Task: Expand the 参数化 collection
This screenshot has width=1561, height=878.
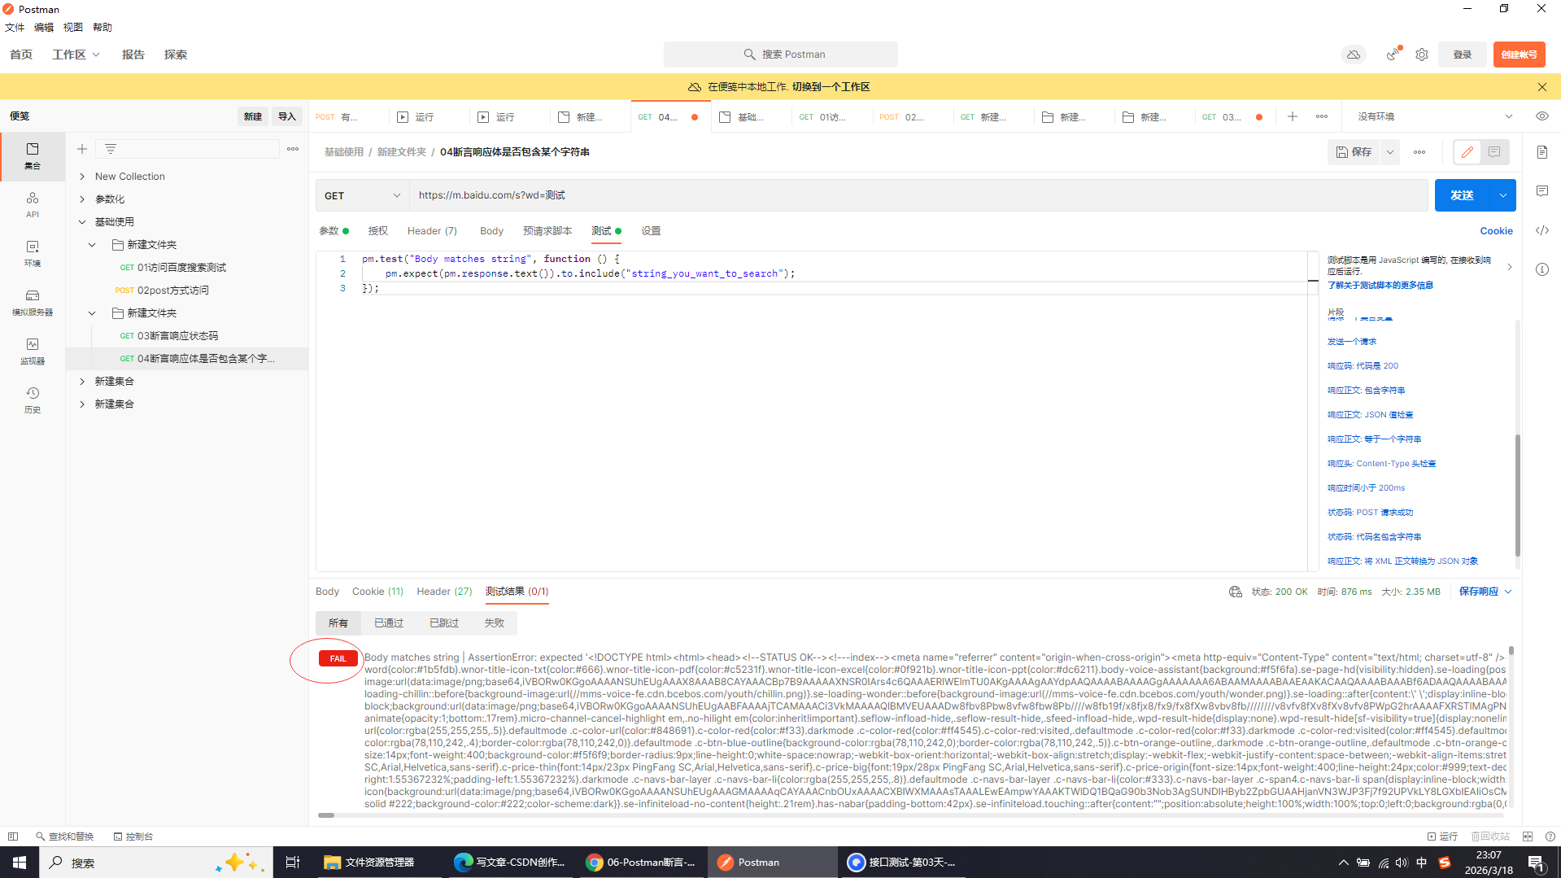Action: 82,199
